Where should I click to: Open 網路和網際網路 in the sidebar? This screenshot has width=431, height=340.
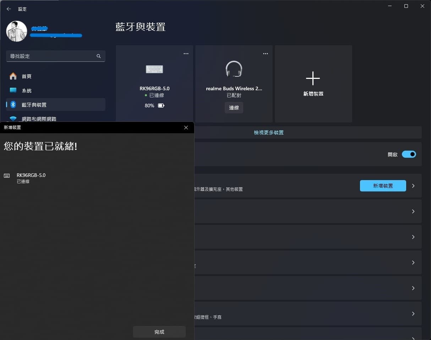point(56,119)
